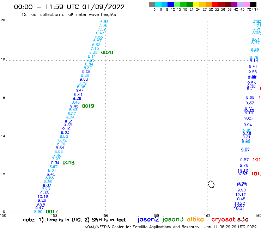Click wave height value 9.84
The width and height of the screenshot is (261, 230).
click(x=60, y=148)
